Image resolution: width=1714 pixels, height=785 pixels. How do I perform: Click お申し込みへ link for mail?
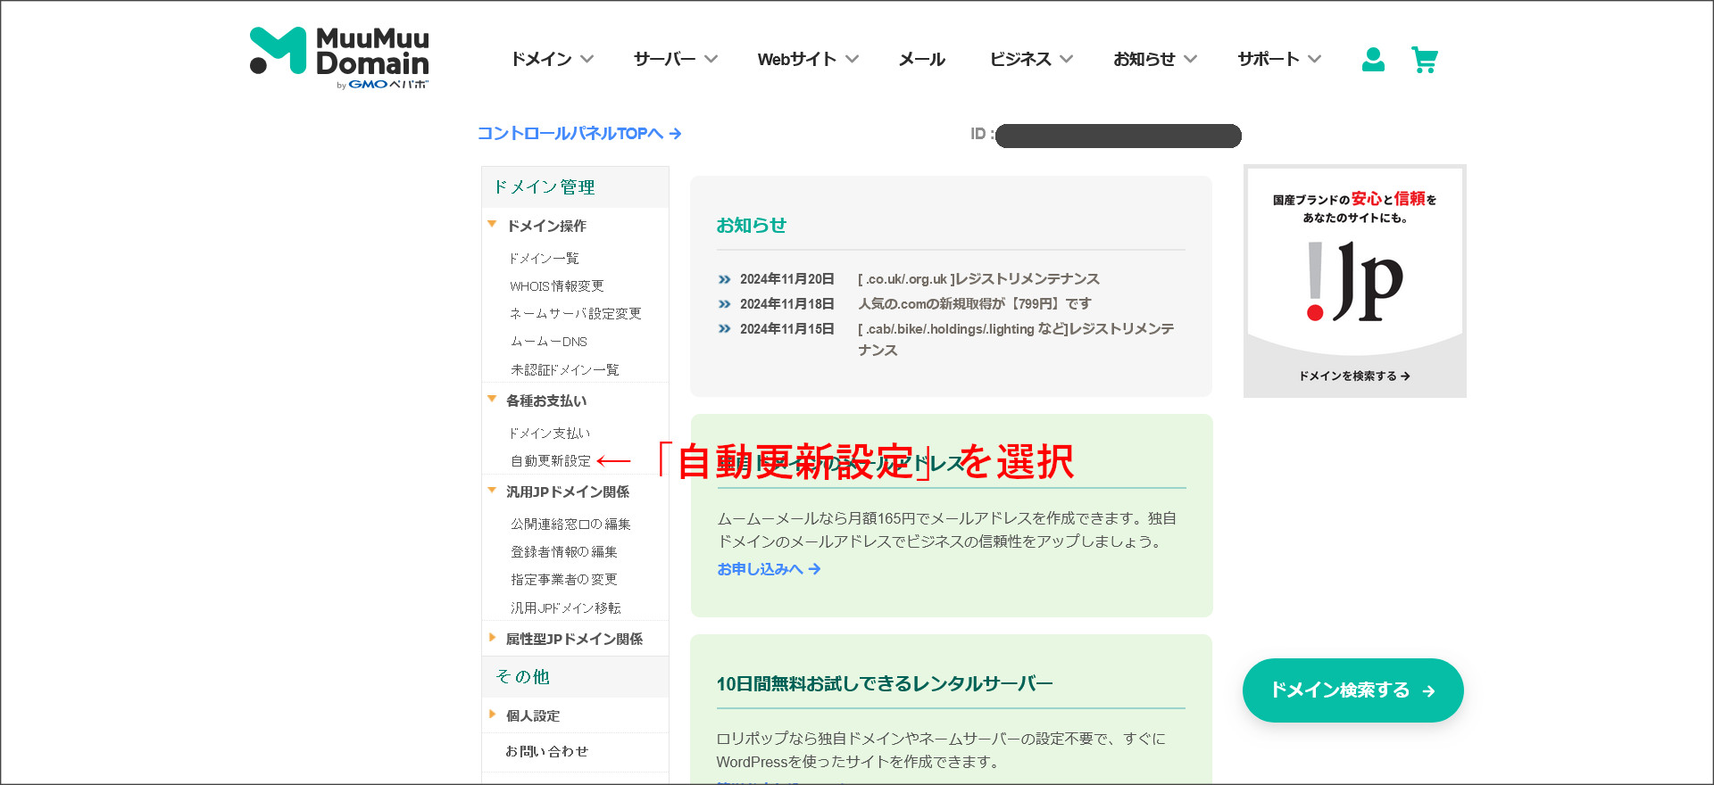click(x=769, y=569)
